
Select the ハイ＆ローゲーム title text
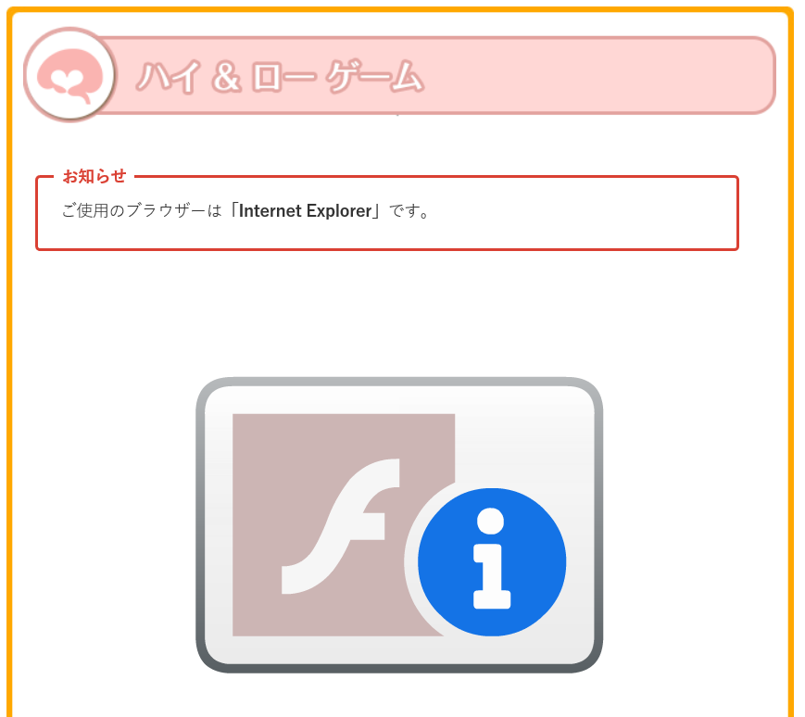click(281, 77)
